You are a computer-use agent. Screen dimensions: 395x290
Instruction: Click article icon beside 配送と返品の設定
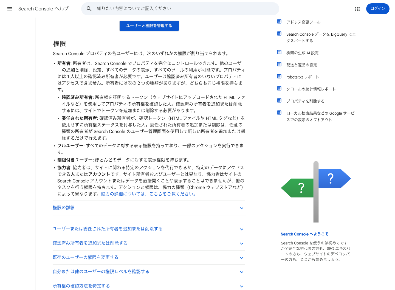279,64
